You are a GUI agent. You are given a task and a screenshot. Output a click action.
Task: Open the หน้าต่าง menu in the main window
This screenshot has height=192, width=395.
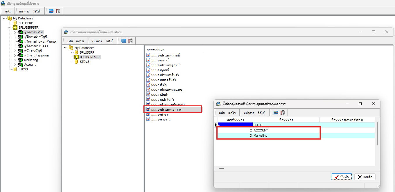24,11
